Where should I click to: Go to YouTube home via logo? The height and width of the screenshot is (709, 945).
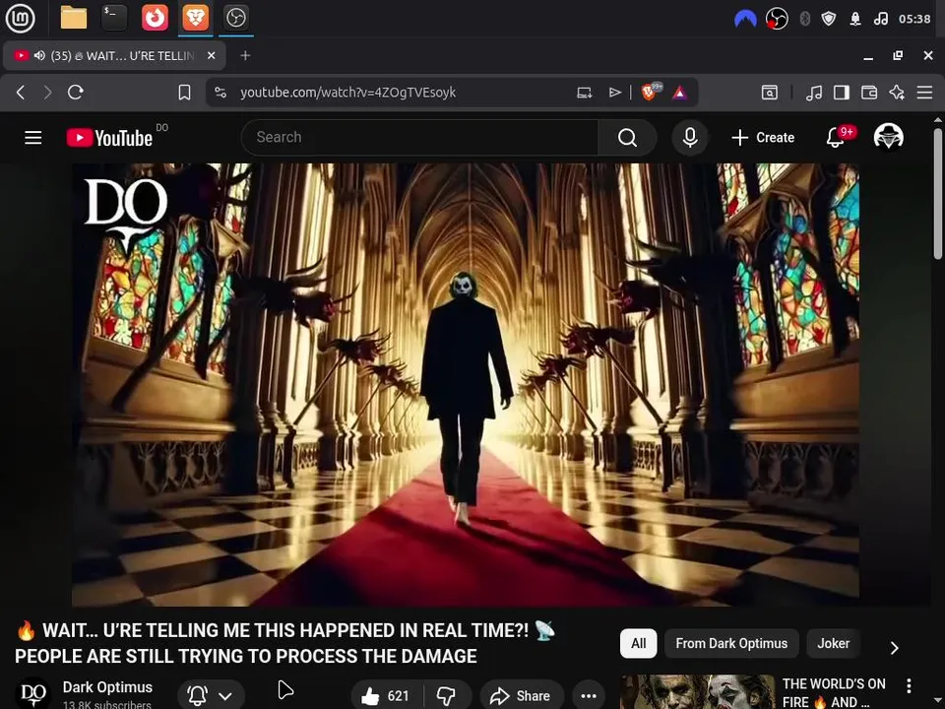(x=109, y=138)
